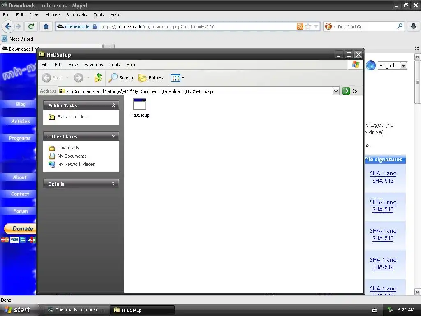421x316 pixels.
Task: Open Mypal downloads arrow button
Action: point(414,26)
